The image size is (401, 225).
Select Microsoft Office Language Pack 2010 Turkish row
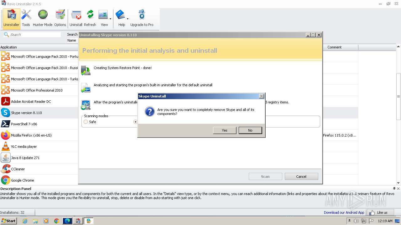(x=39, y=79)
